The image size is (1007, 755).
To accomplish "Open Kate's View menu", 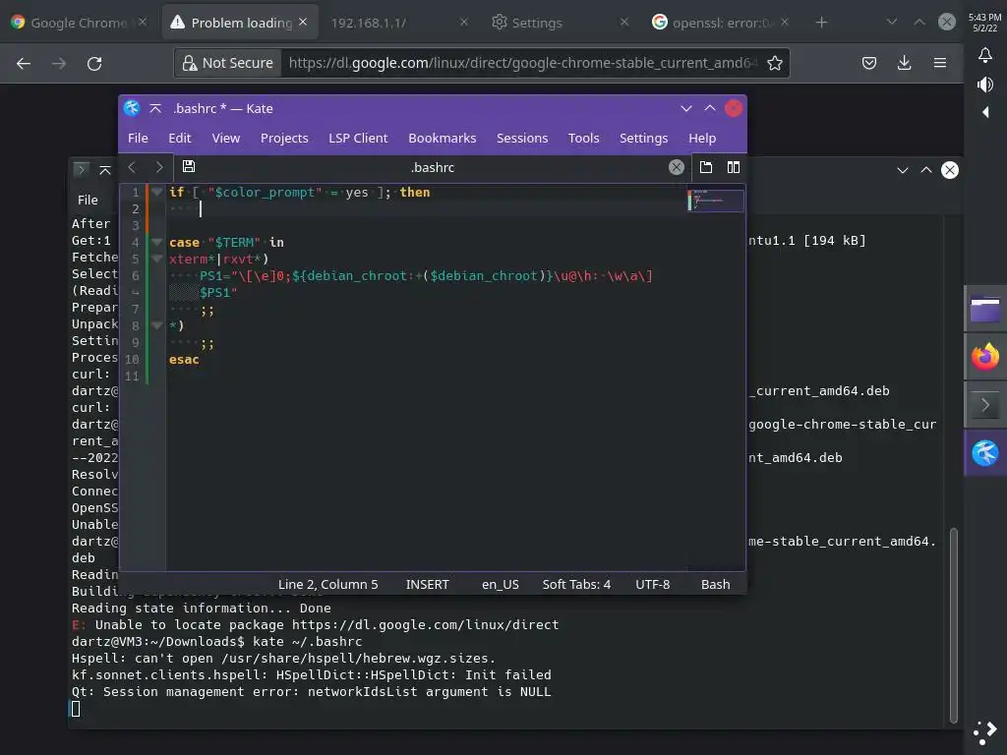I will tap(225, 138).
